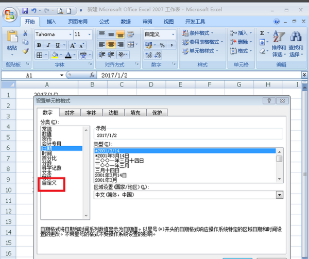Open the font size 11 dropdown
This screenshot has height=259, width=309.
coord(90,34)
